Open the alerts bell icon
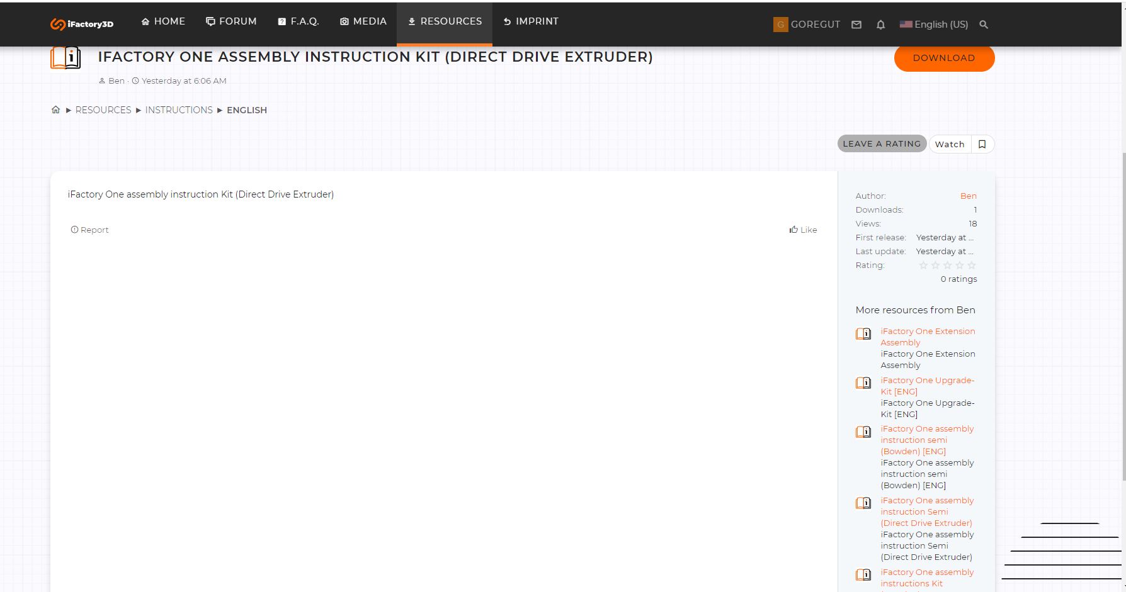 point(880,25)
